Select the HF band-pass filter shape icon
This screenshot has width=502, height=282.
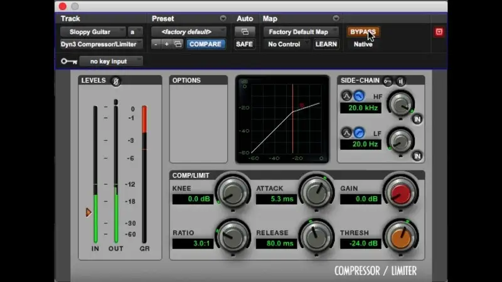(x=346, y=96)
